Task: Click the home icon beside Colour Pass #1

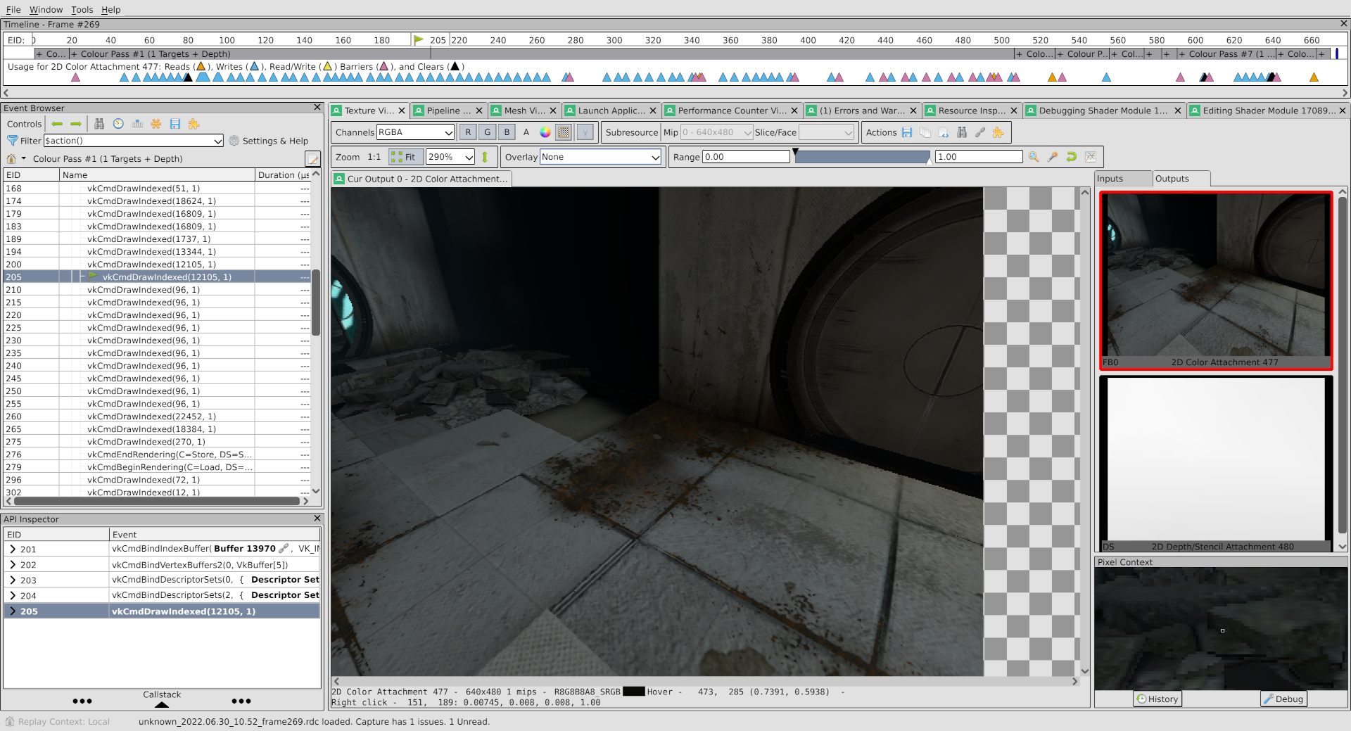Action: (11, 159)
